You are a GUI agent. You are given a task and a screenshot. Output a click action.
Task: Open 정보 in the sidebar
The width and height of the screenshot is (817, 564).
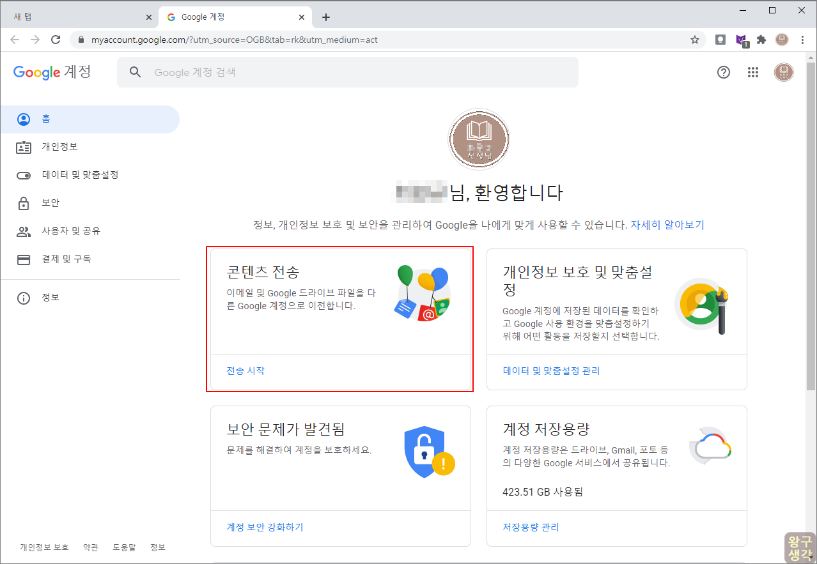[89, 298]
